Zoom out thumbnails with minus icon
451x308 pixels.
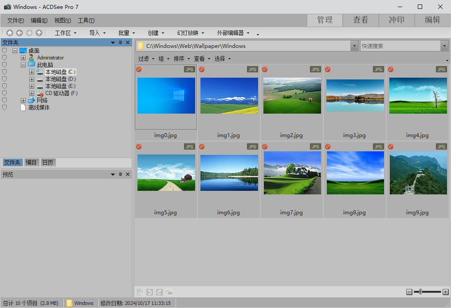pos(409,292)
